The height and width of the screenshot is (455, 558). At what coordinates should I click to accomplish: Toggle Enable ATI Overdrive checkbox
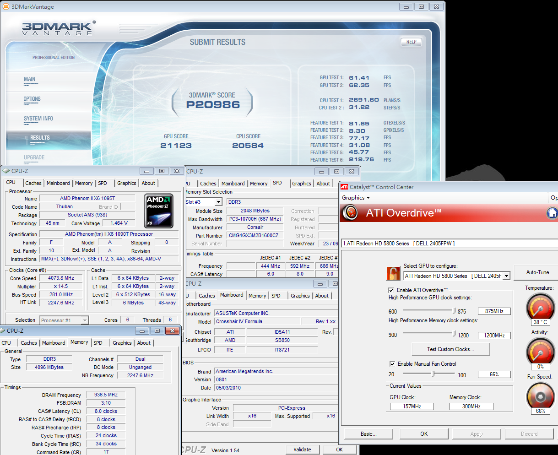coord(391,290)
